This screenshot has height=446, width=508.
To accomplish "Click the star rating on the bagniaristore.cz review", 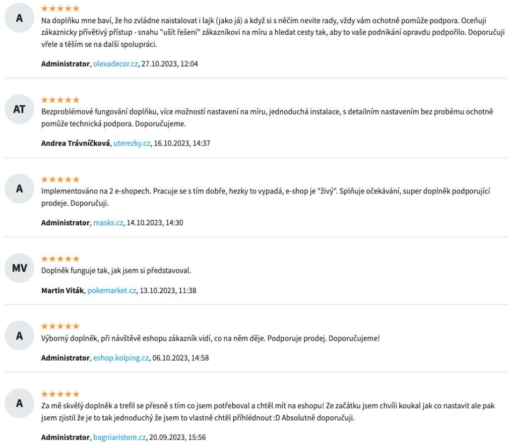I will tap(60, 394).
